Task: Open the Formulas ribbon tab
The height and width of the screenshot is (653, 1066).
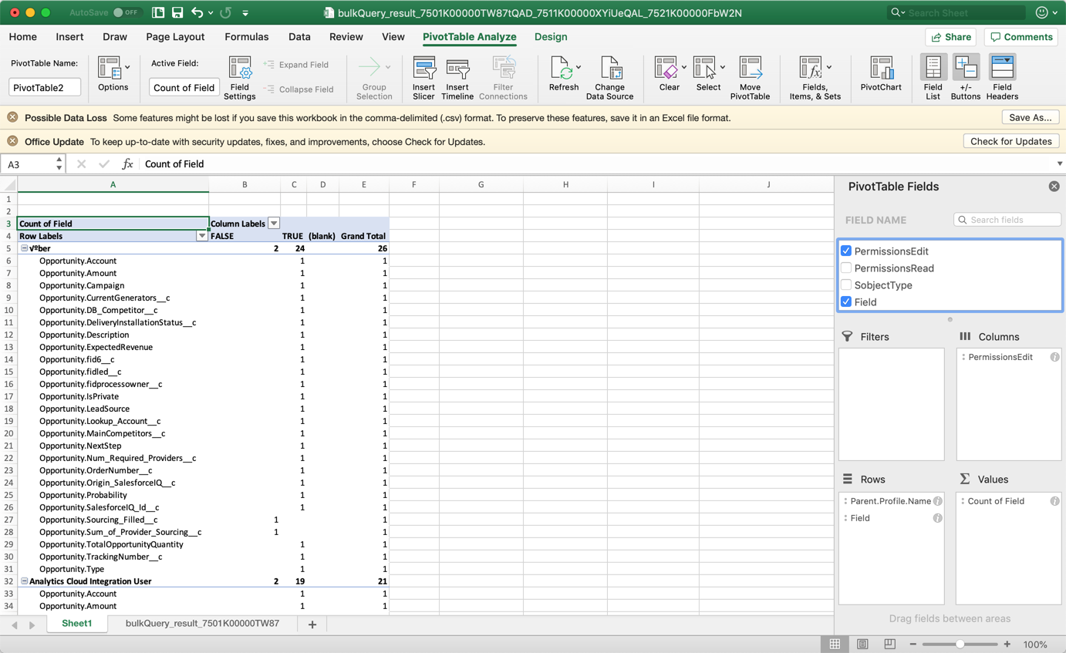Action: tap(246, 36)
